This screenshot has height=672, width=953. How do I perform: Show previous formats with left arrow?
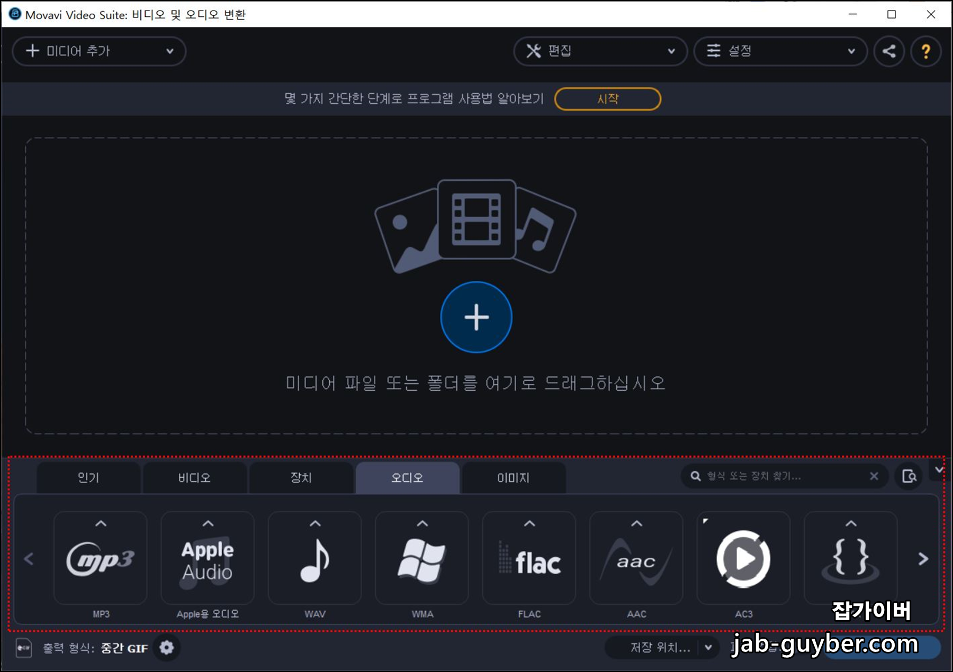(x=29, y=559)
